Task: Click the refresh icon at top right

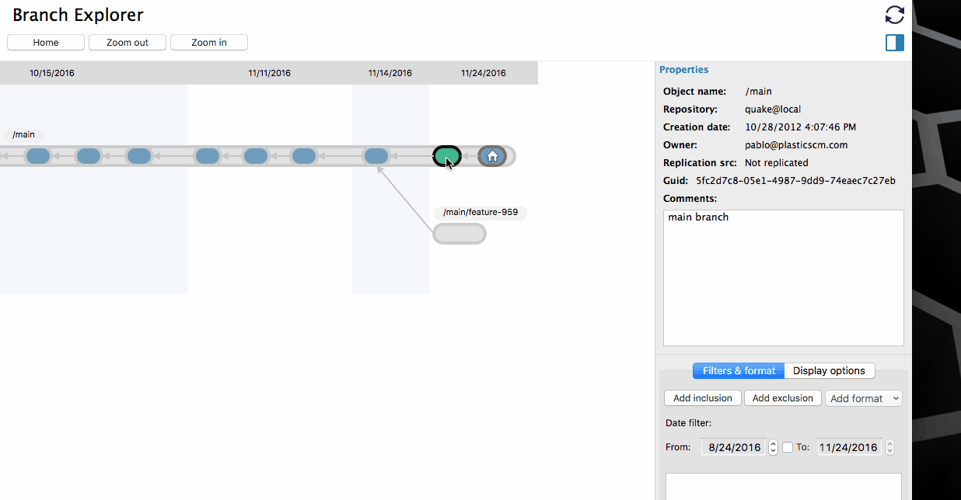Action: (x=895, y=15)
